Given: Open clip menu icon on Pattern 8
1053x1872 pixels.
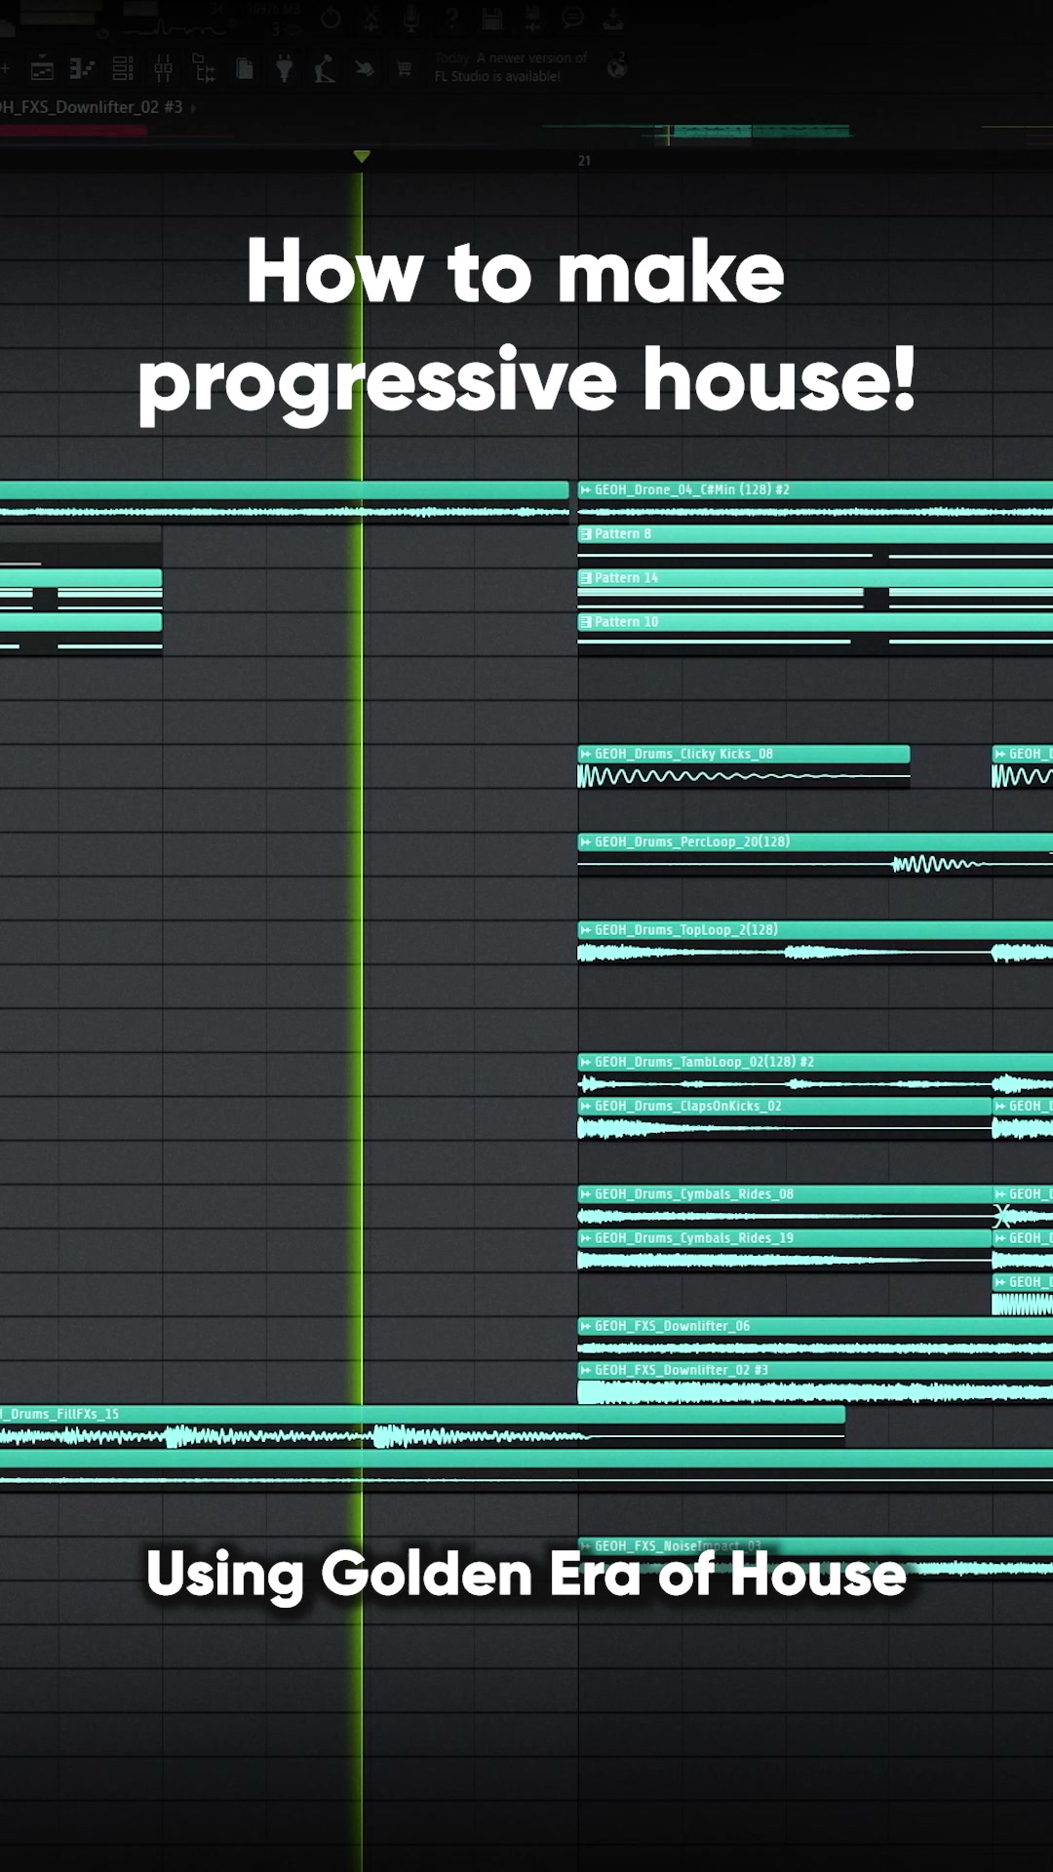Looking at the screenshot, I should coord(586,534).
